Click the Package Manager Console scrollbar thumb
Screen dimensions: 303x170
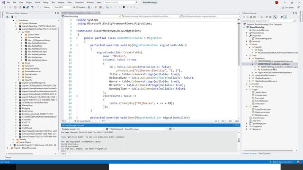click(239, 140)
